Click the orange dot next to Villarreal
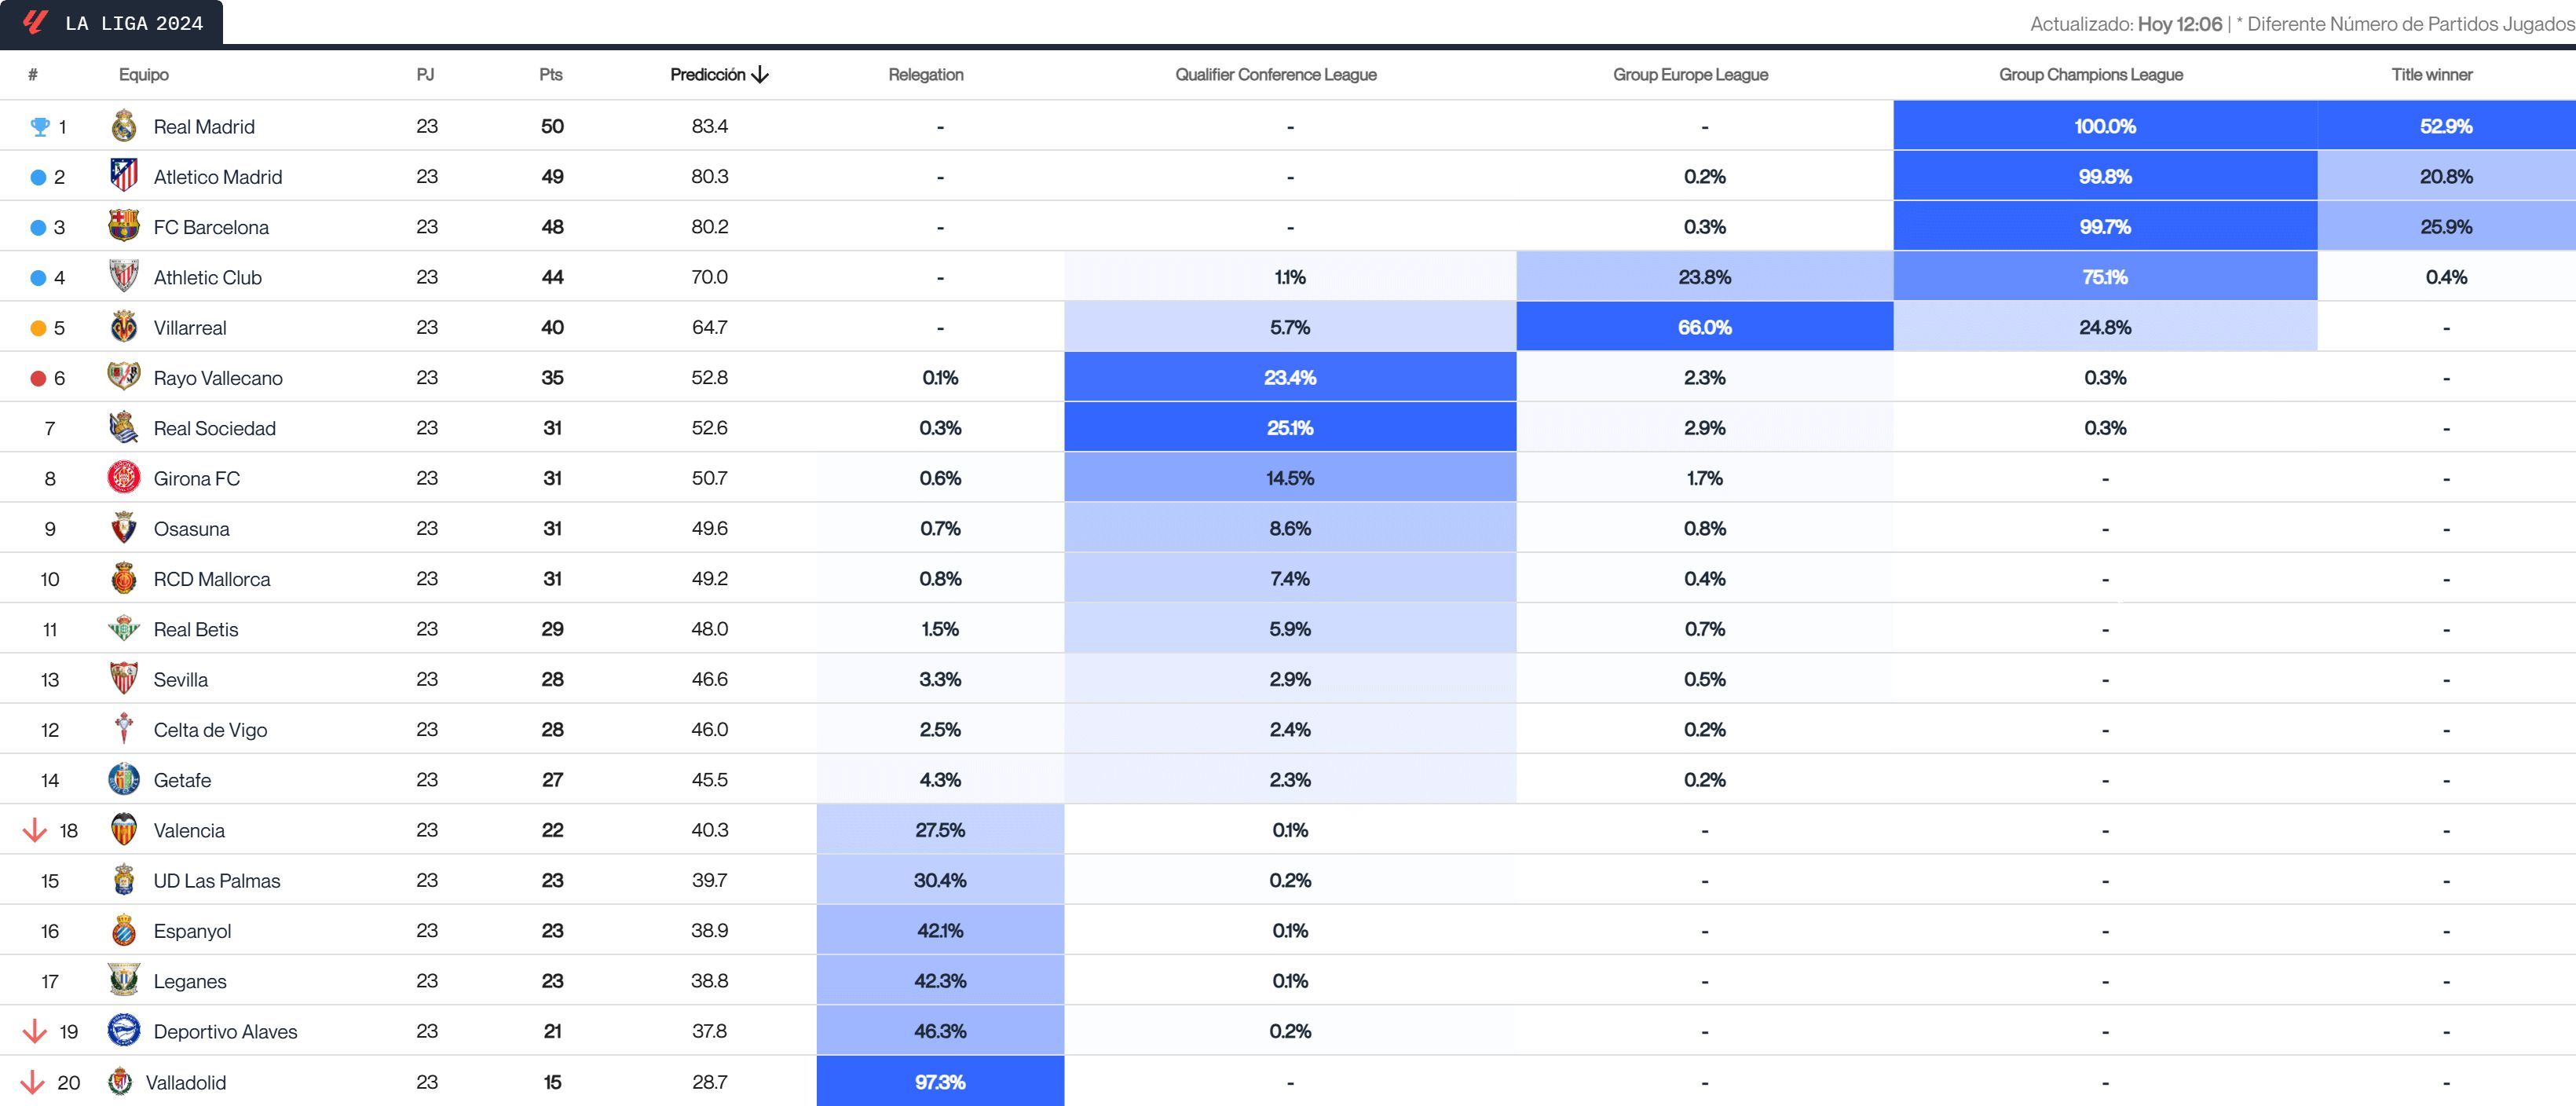2576x1106 pixels. tap(37, 327)
